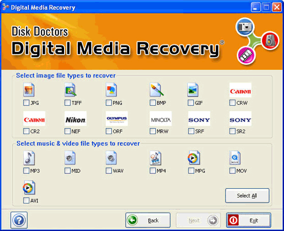Select the BMP checkbox

153,102
